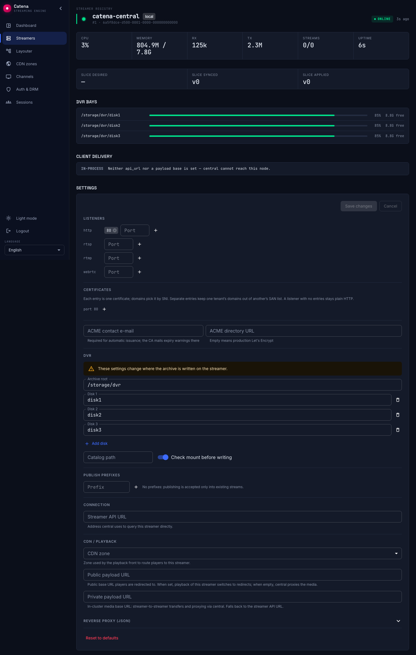416x655 pixels.
Task: Open Dashboard in the sidebar
Action: click(34, 25)
